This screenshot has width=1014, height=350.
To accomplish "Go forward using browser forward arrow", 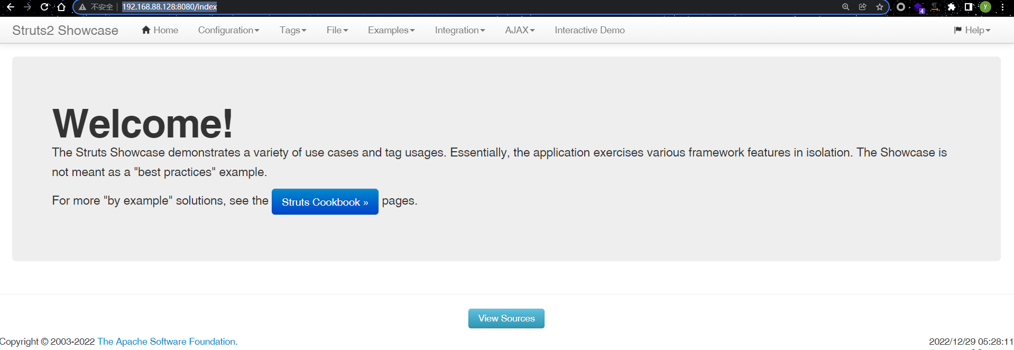I will [x=27, y=7].
